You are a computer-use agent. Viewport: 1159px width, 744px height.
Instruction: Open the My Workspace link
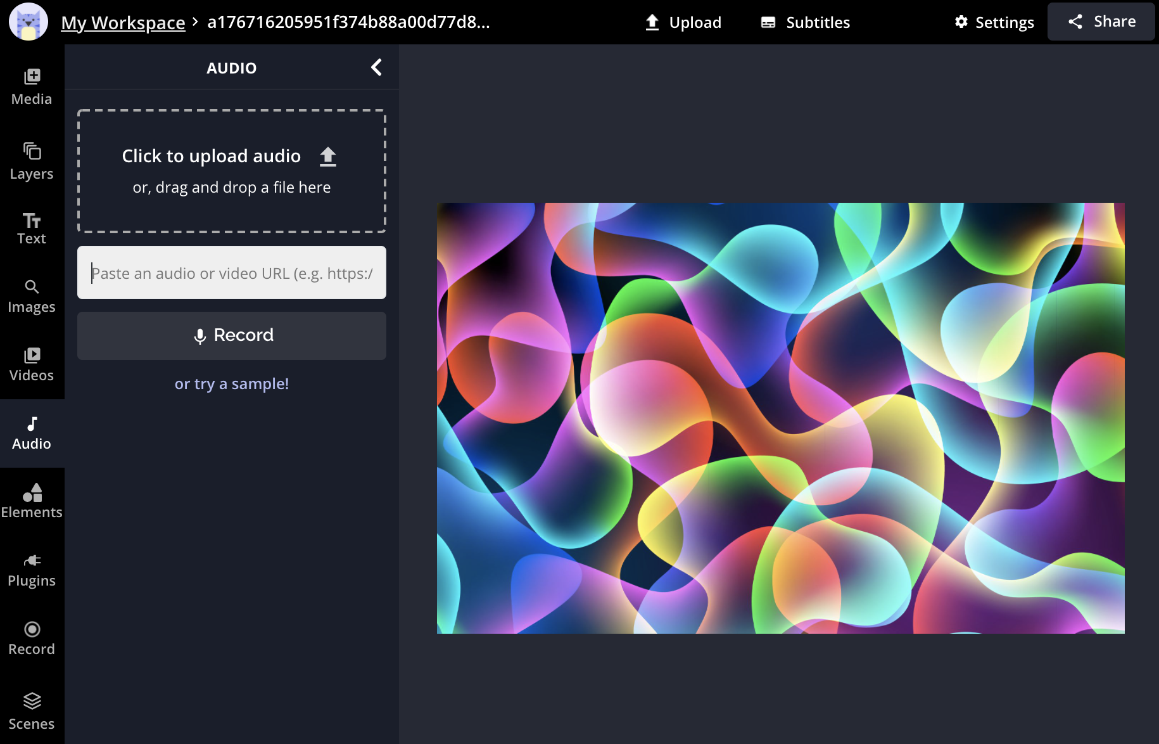pos(123,23)
